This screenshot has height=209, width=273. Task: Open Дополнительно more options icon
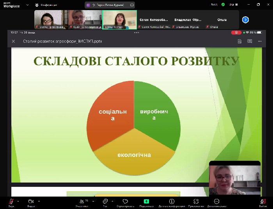pos(216,202)
